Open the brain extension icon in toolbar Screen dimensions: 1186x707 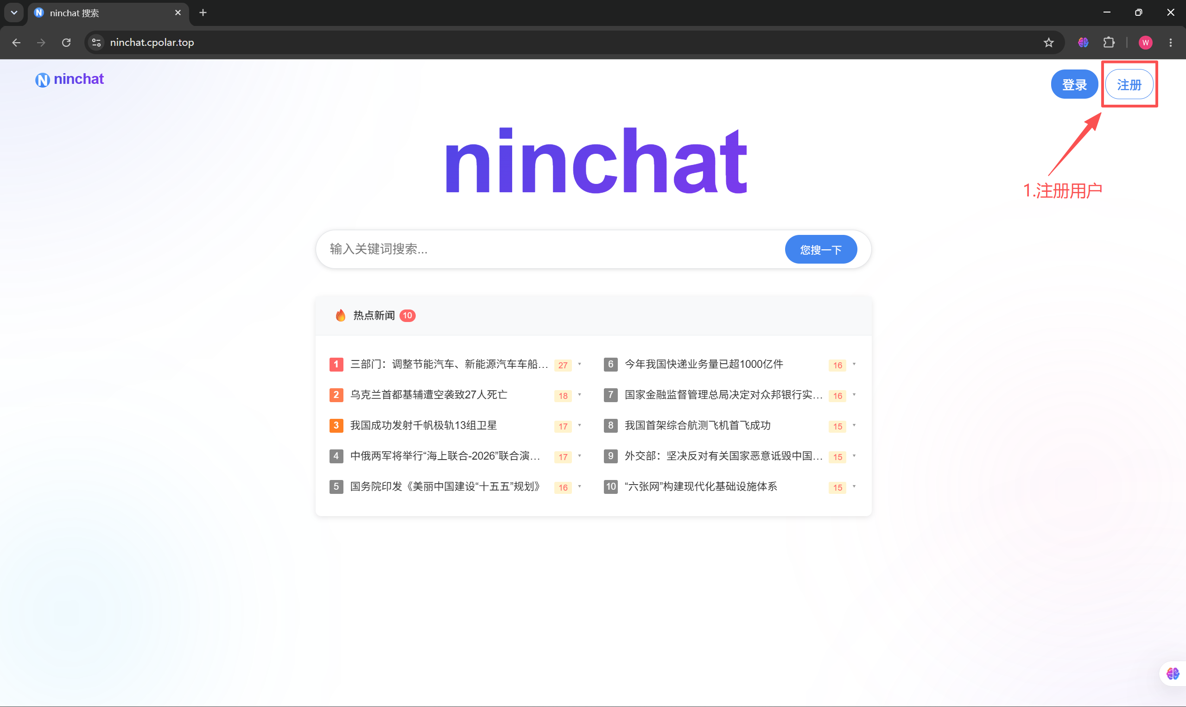1083,43
